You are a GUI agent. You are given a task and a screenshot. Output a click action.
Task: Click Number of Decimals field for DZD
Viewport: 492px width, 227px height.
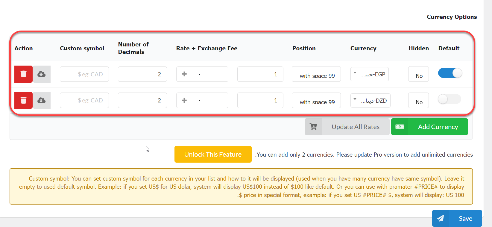pyautogui.click(x=142, y=100)
